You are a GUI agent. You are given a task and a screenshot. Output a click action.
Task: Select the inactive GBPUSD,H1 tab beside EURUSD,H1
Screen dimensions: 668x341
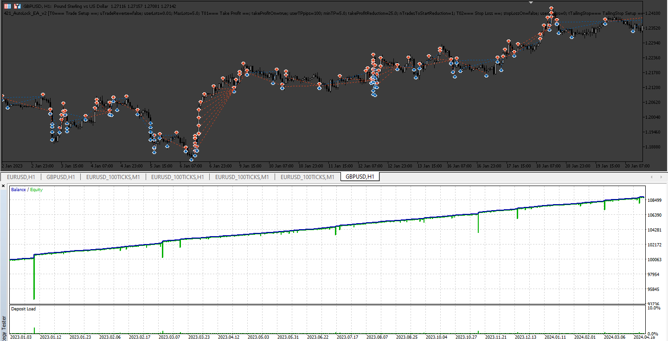[60, 177]
